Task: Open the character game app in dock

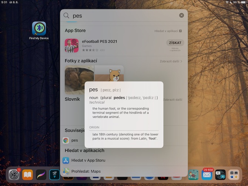Action: point(193,175)
